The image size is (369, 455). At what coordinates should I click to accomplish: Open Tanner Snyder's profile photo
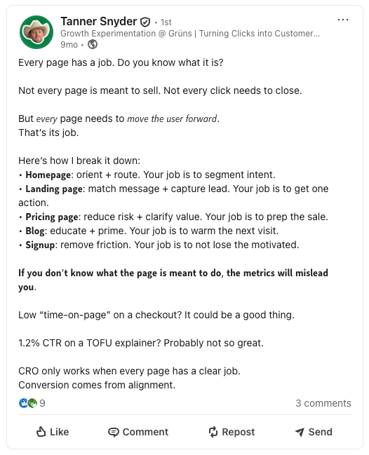pos(36,32)
